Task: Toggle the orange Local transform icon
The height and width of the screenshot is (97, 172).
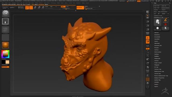Action: coord(148,42)
